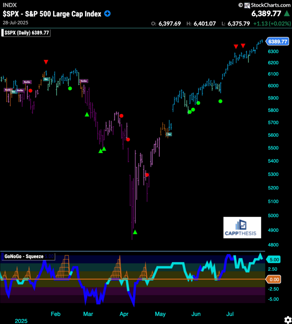Image resolution: width=292 pixels, height=324 pixels.
Task: Click the Go label on the May price bars
Action: [169, 134]
